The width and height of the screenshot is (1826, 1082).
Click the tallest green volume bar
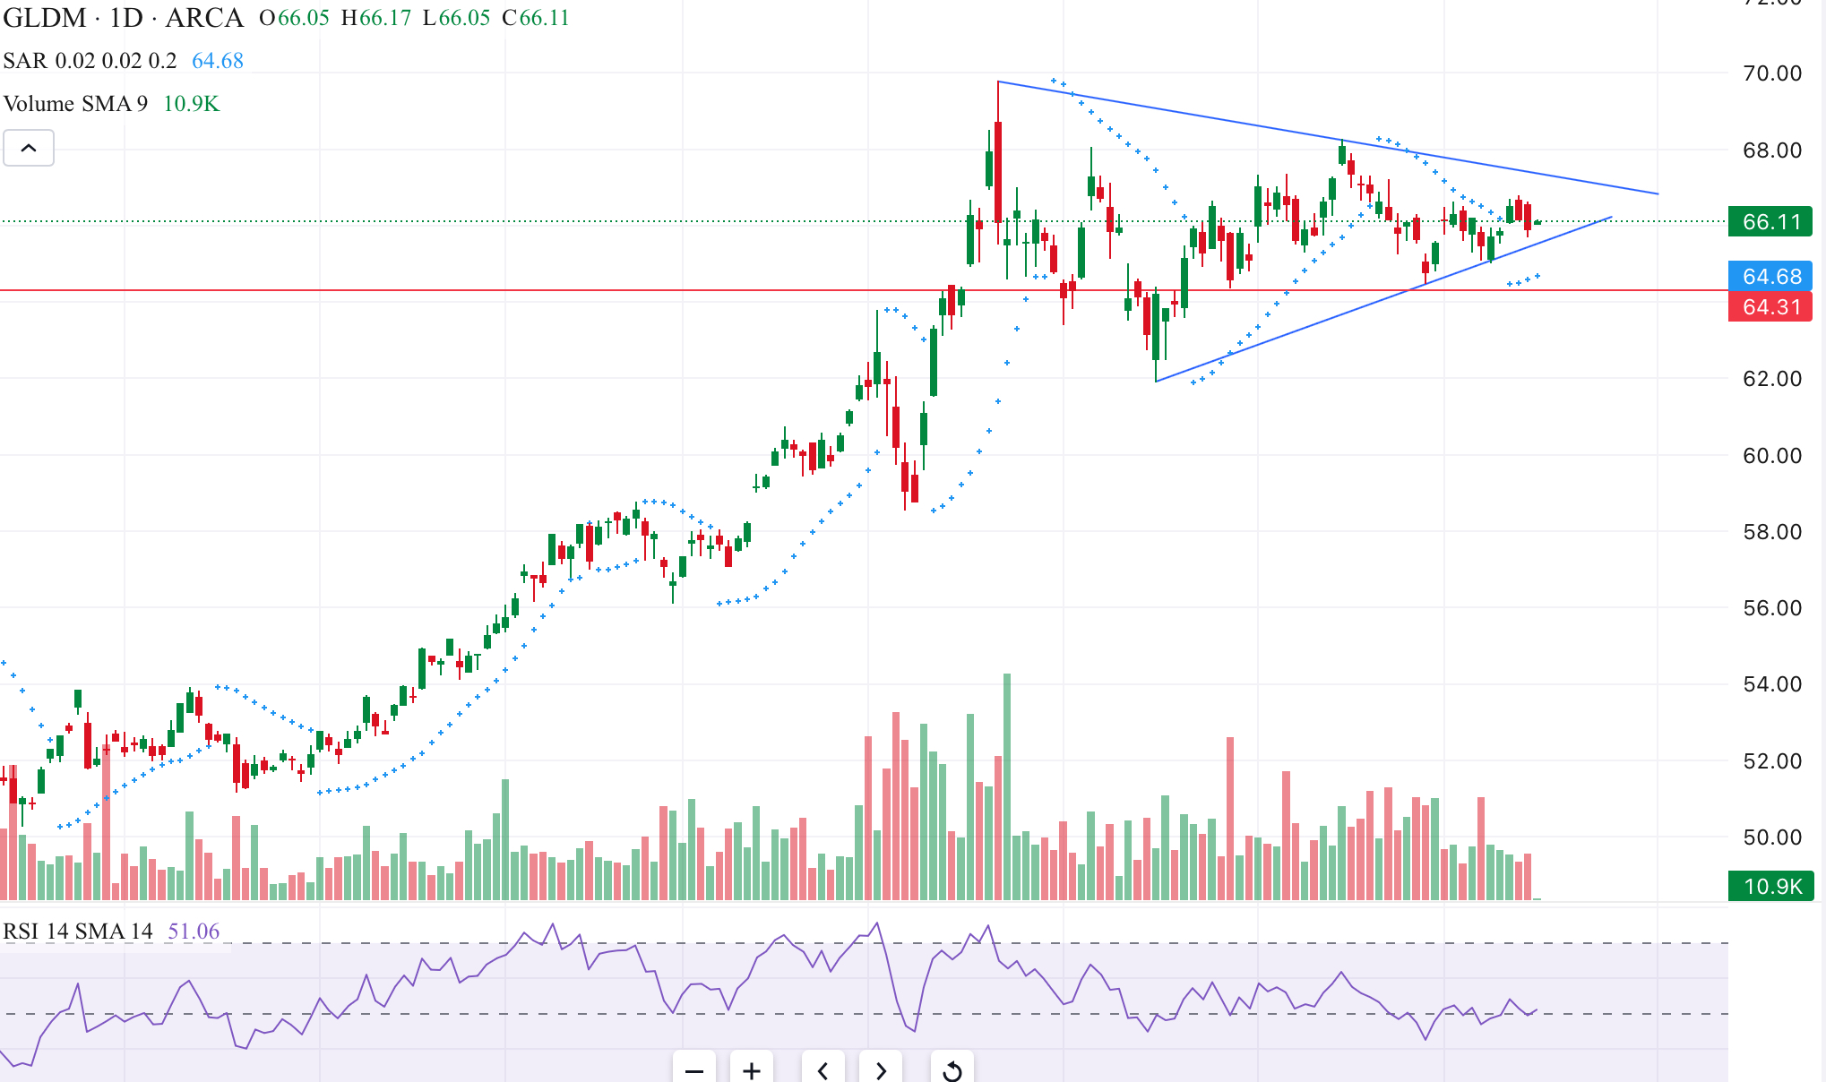(1007, 788)
